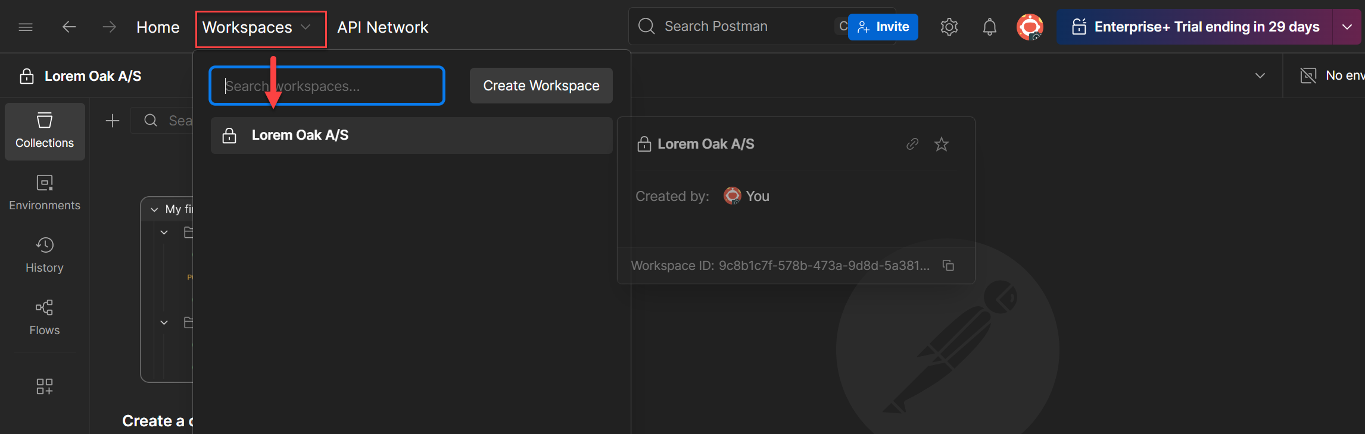Click the Invite button
Viewport: 1365px width, 434px height.
click(883, 27)
